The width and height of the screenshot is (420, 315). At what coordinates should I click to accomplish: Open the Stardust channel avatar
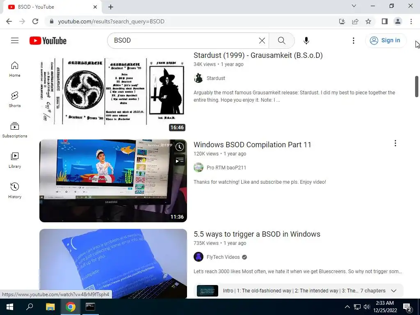tap(199, 78)
